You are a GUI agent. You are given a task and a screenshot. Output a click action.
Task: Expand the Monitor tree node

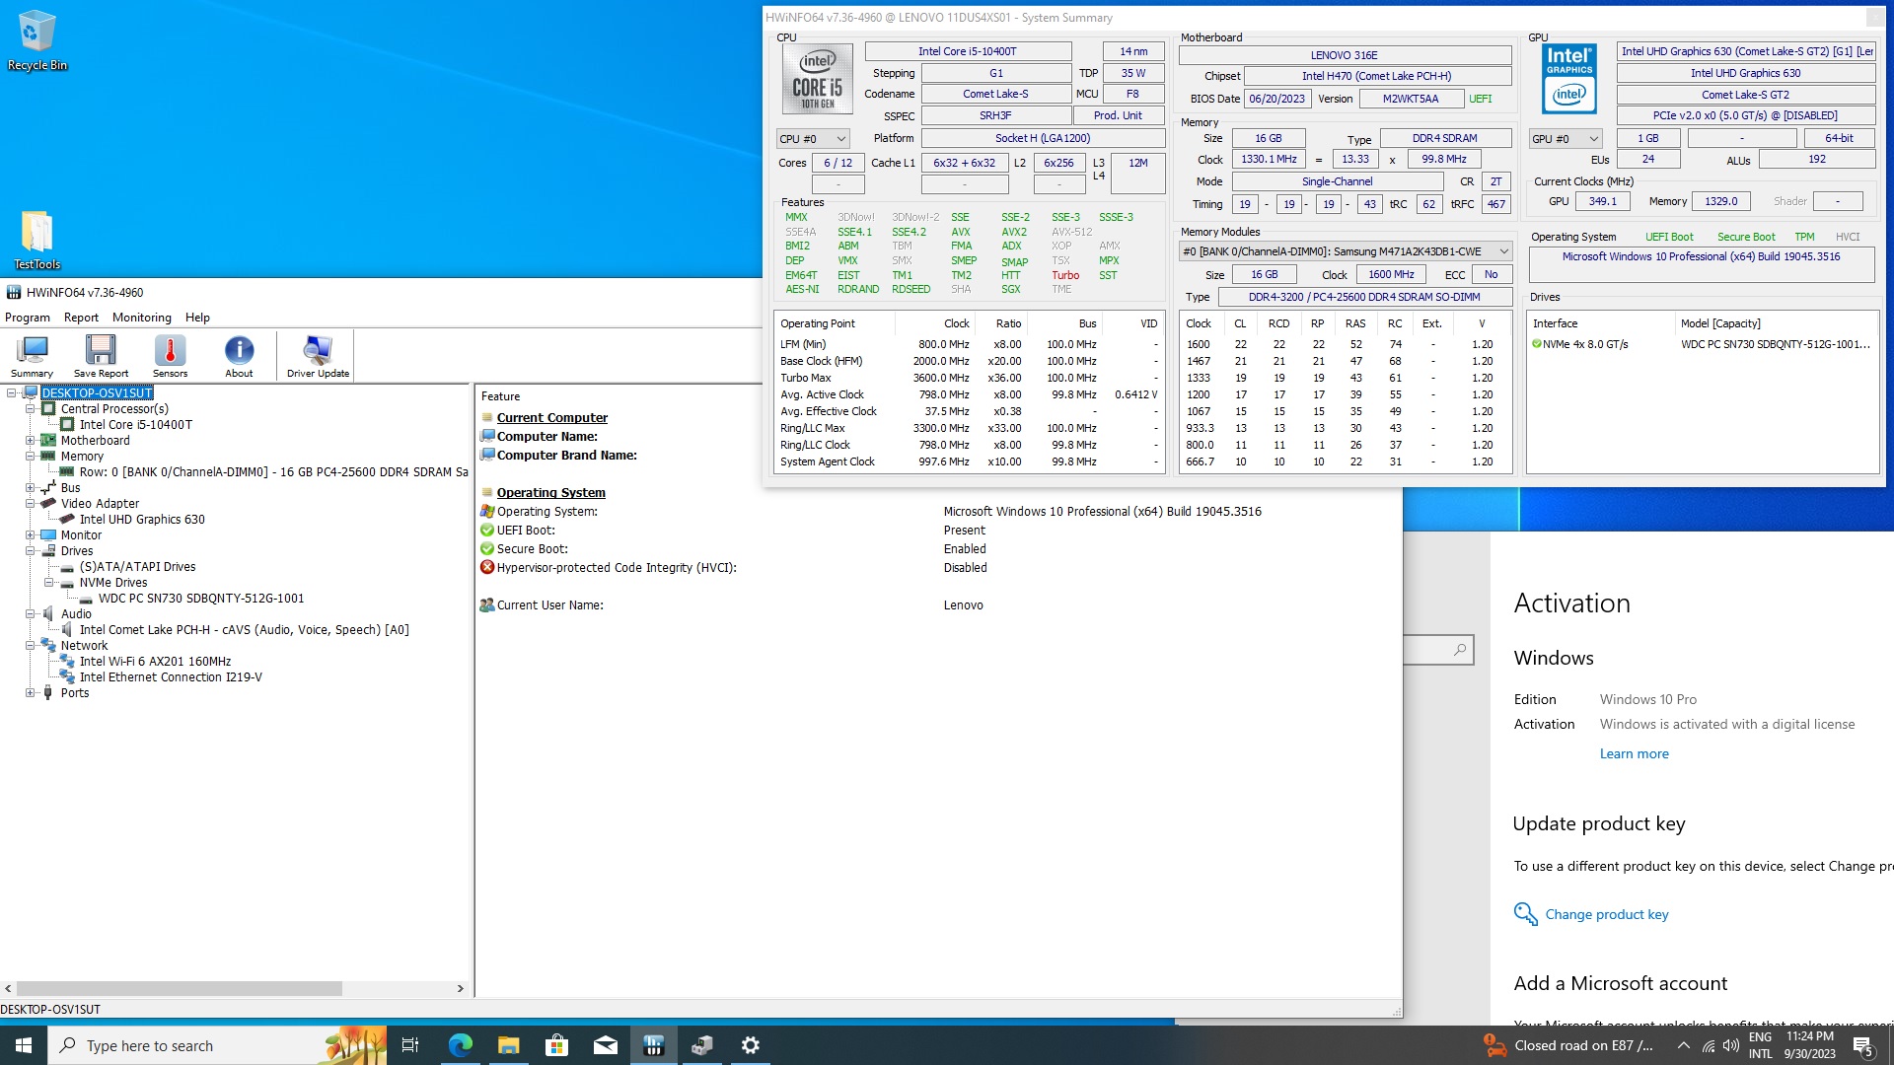coord(31,535)
